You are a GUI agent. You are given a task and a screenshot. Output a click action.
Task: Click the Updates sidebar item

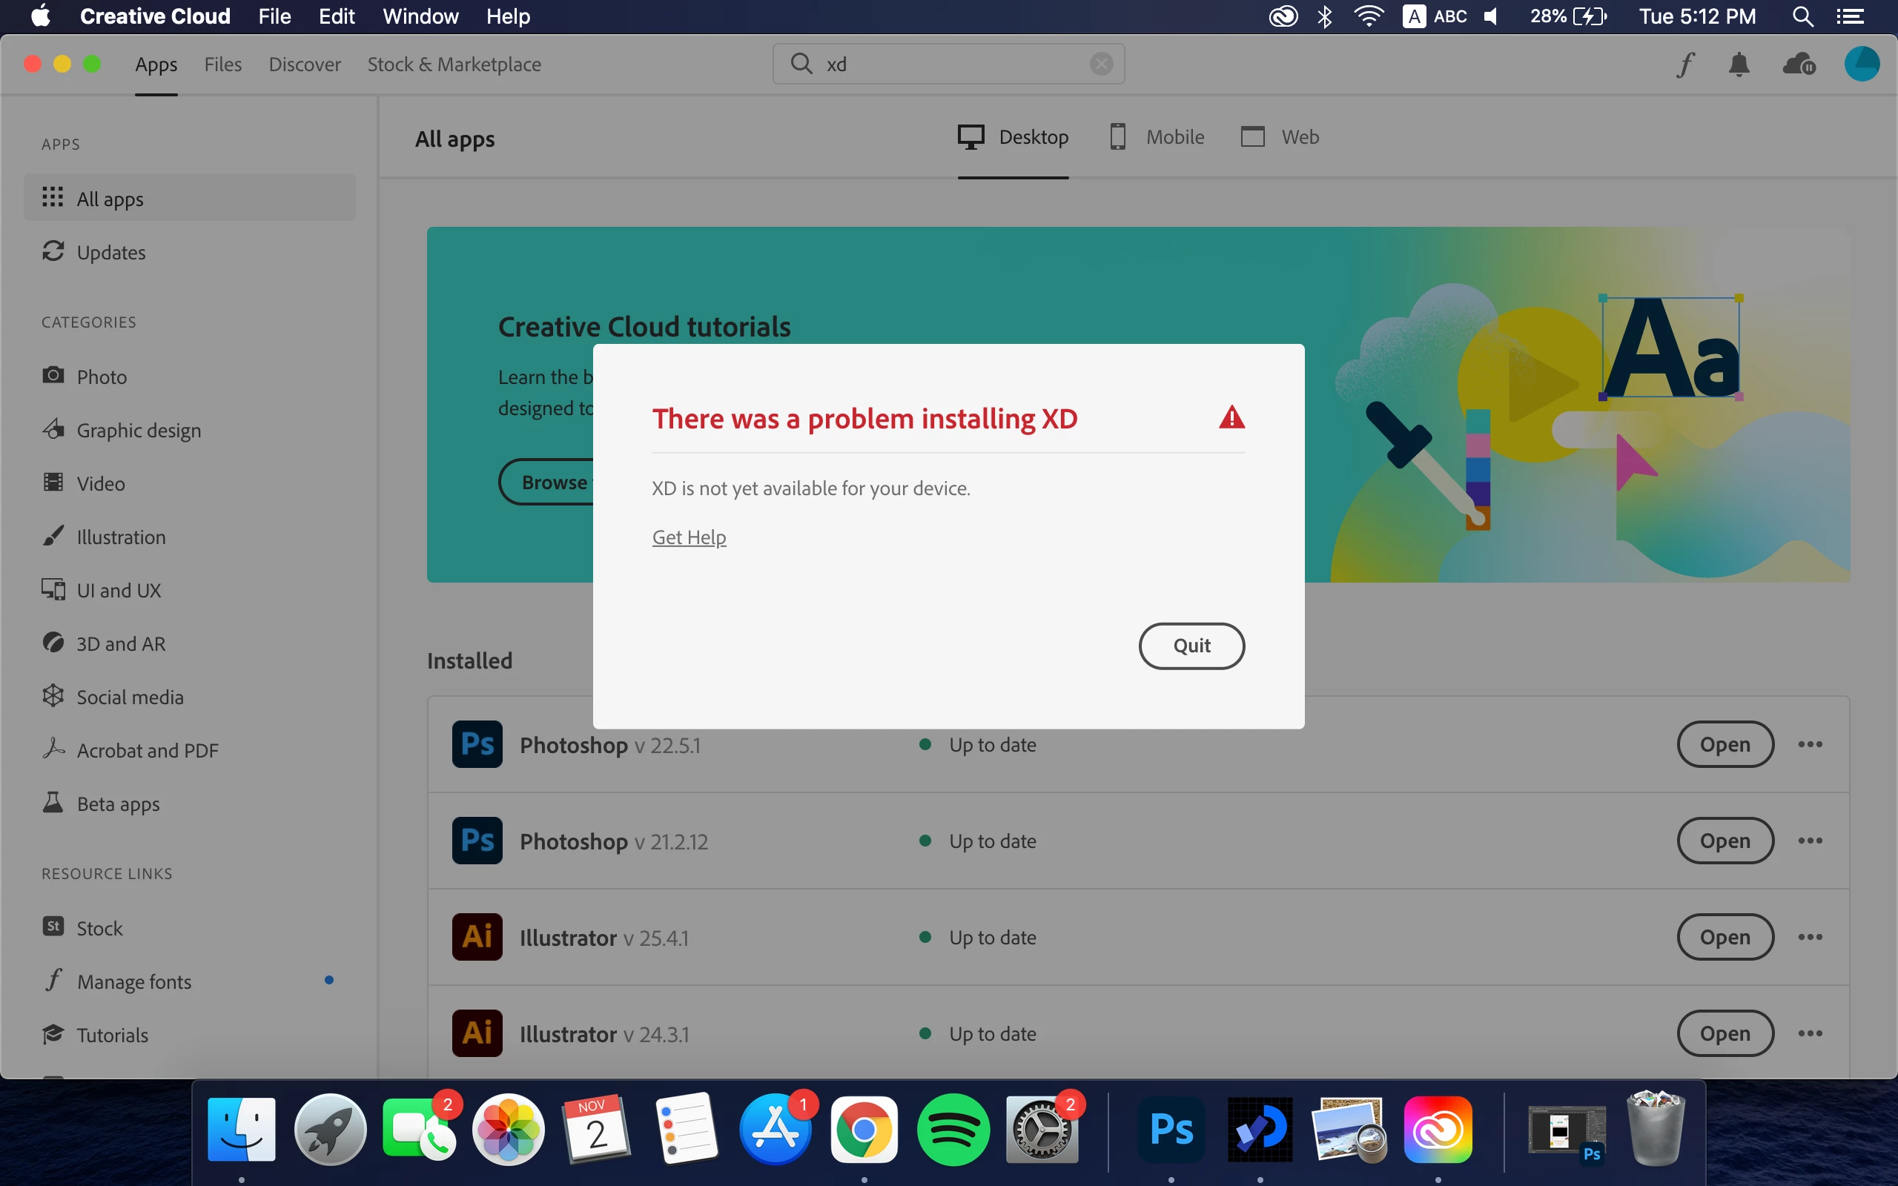pyautogui.click(x=110, y=253)
